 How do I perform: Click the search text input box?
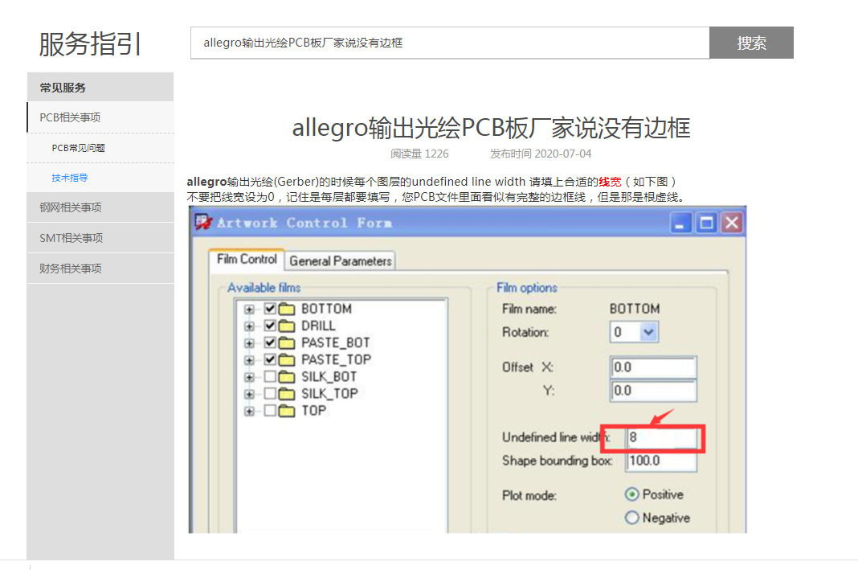click(450, 43)
